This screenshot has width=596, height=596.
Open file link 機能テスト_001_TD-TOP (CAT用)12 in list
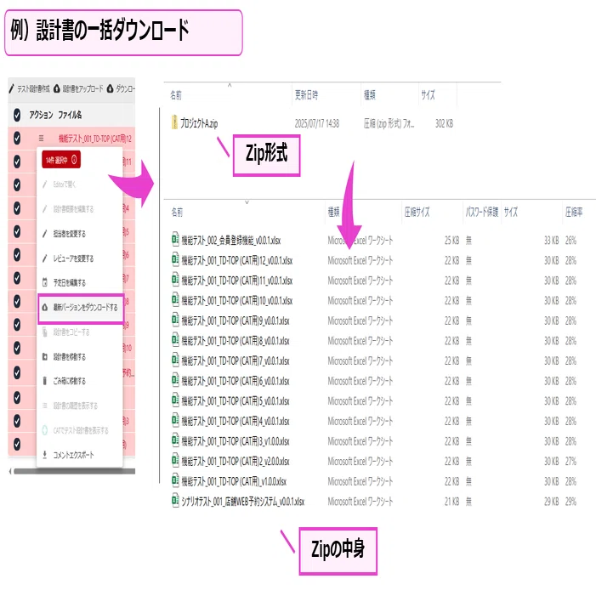95,139
